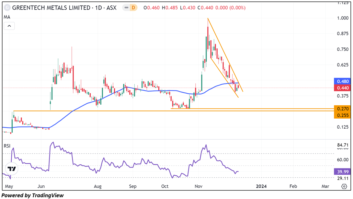
Task: Click the MA indicator label
Action: pos(7,17)
